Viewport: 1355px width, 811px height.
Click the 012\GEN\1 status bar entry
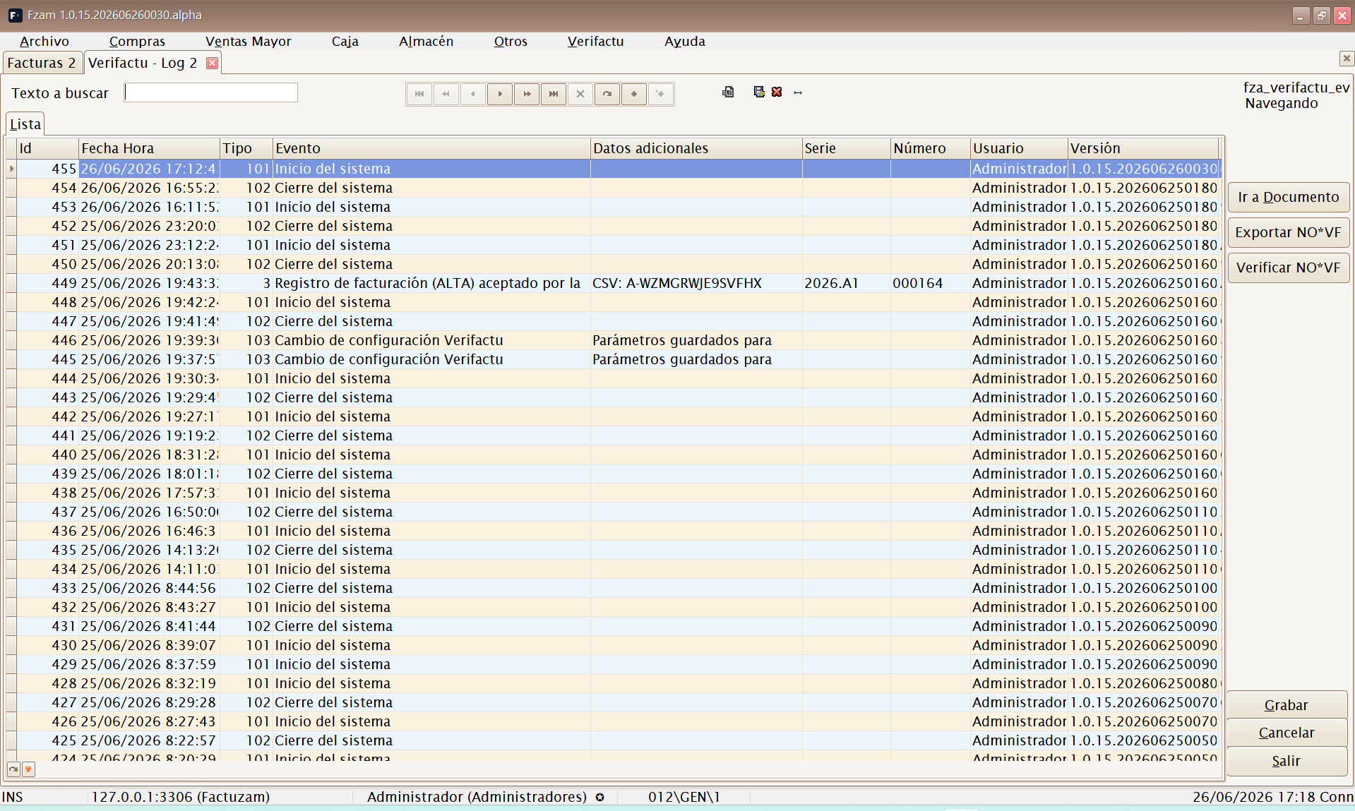pos(684,797)
